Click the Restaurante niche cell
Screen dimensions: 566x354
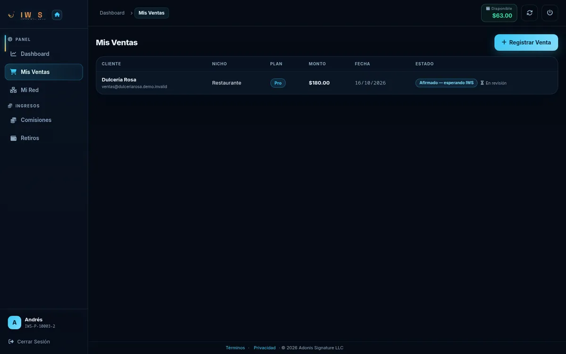(226, 83)
